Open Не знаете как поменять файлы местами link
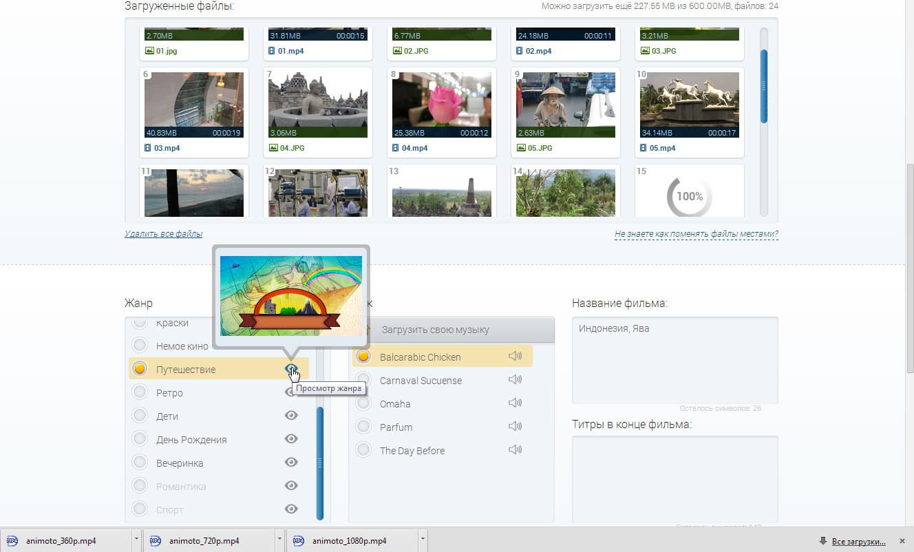 tap(697, 234)
